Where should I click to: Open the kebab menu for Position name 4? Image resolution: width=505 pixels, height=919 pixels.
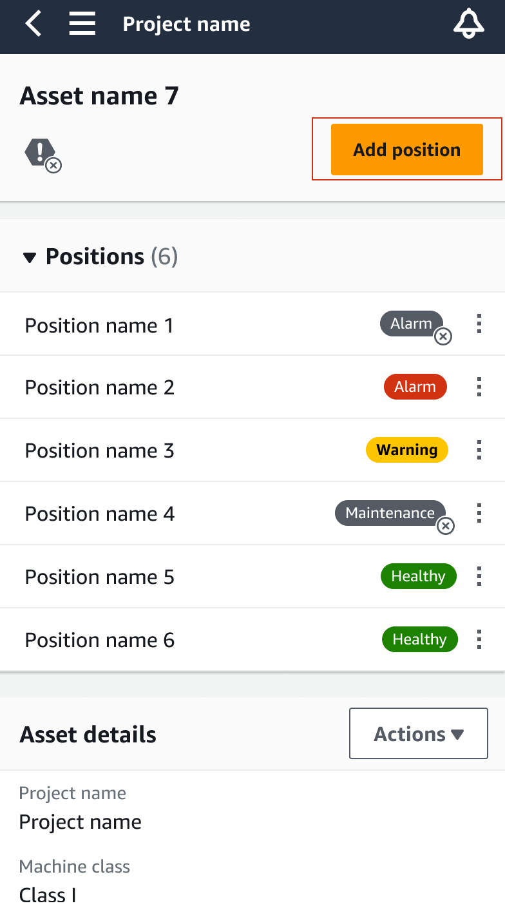tap(479, 513)
